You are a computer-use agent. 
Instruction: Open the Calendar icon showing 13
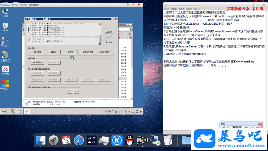66,141
